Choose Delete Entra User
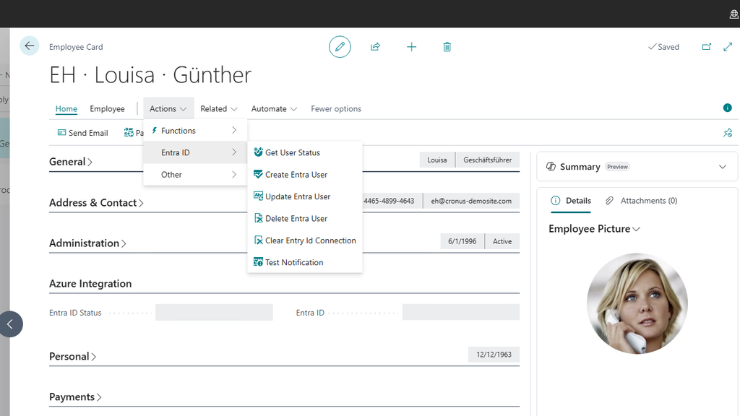This screenshot has height=416, width=740. (x=305, y=218)
